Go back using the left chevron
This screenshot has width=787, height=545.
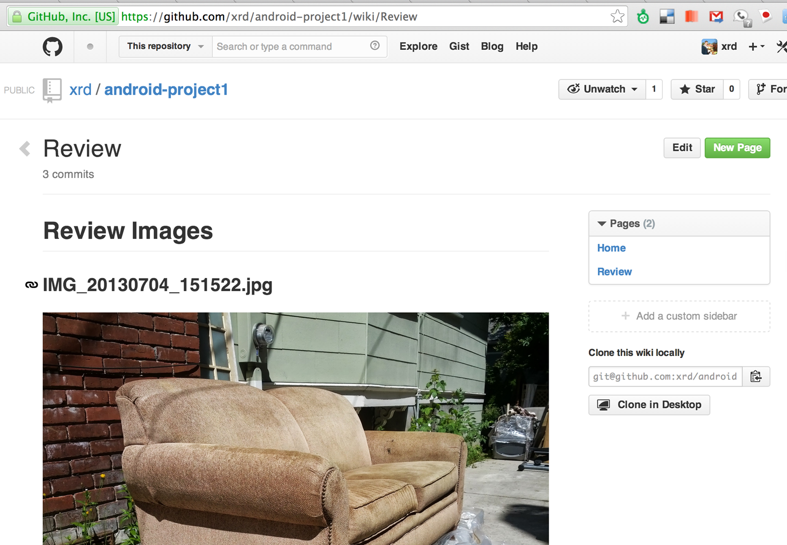pos(25,149)
